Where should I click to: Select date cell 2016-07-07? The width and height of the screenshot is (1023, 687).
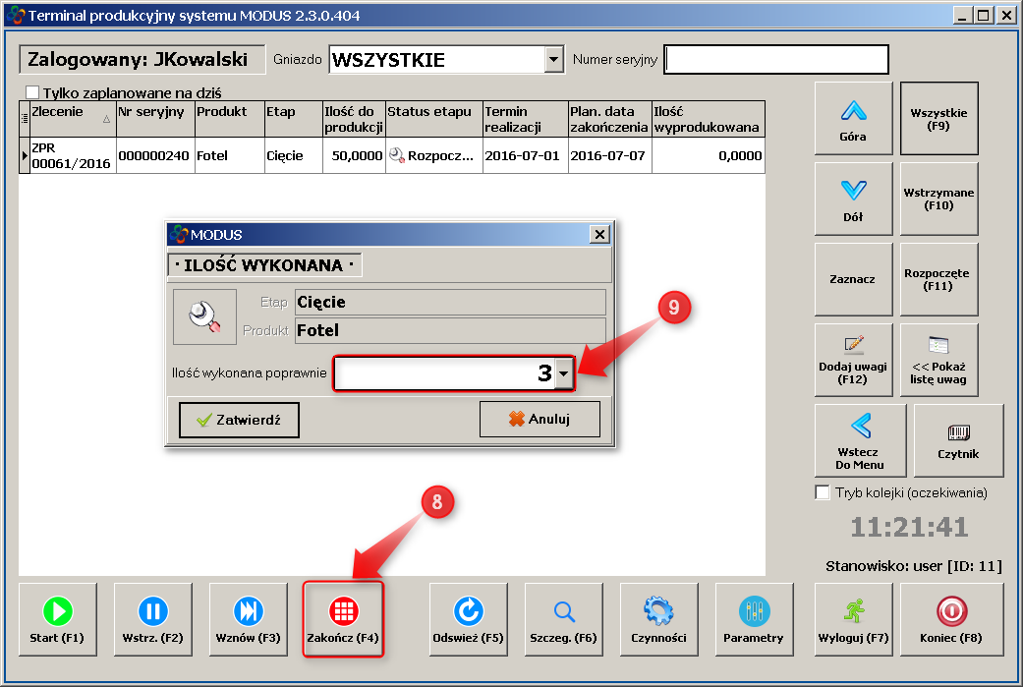(610, 155)
